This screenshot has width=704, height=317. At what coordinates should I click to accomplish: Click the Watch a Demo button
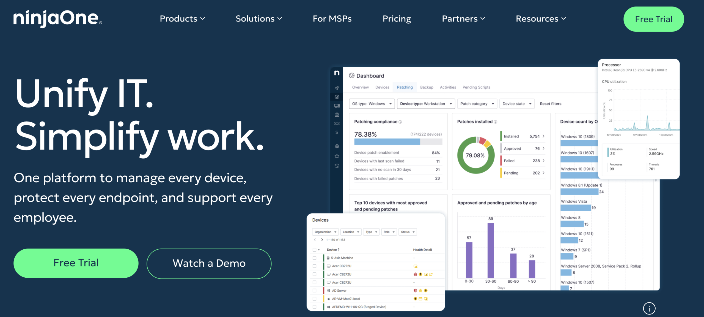[209, 263]
